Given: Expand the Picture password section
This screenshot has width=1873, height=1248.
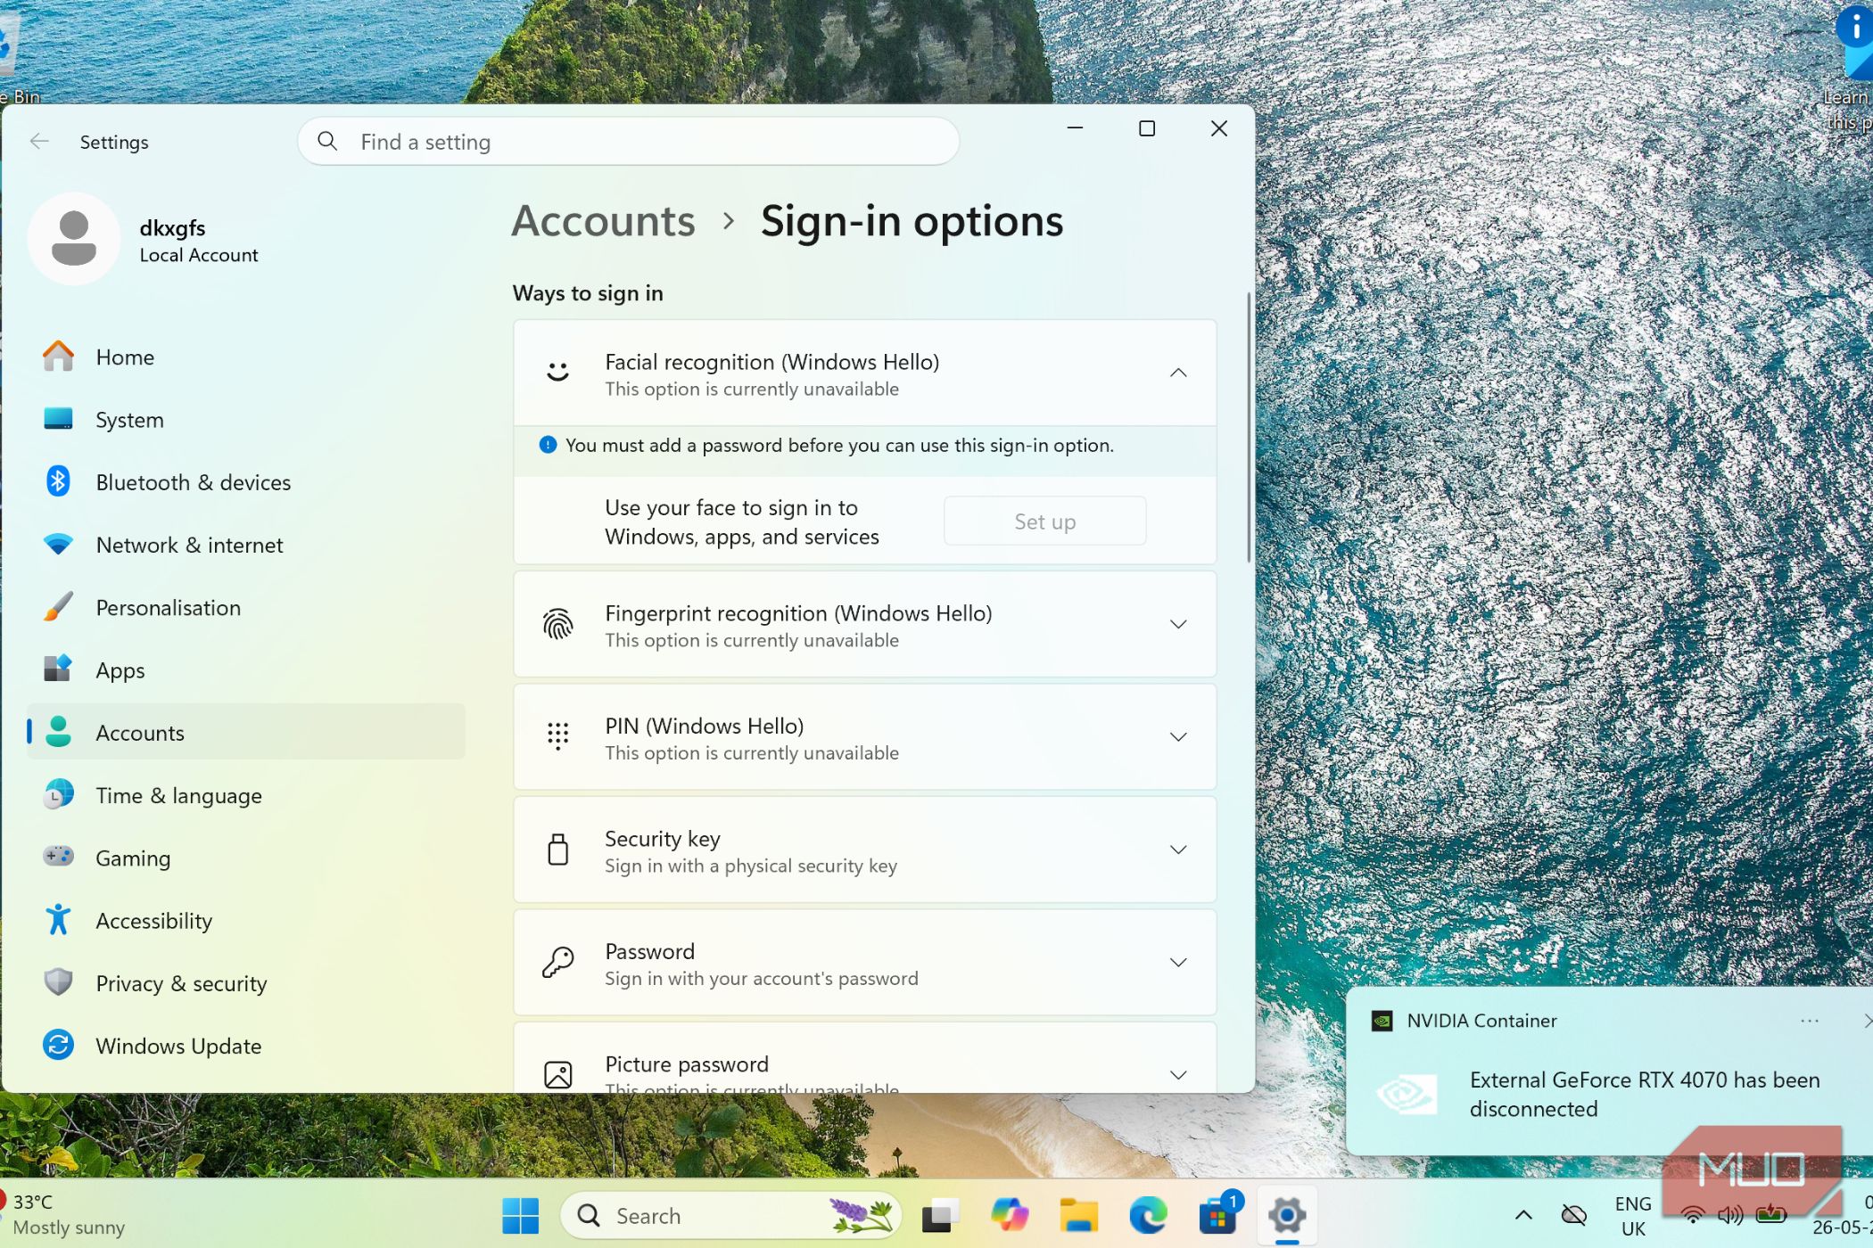Looking at the screenshot, I should click(x=1178, y=1075).
